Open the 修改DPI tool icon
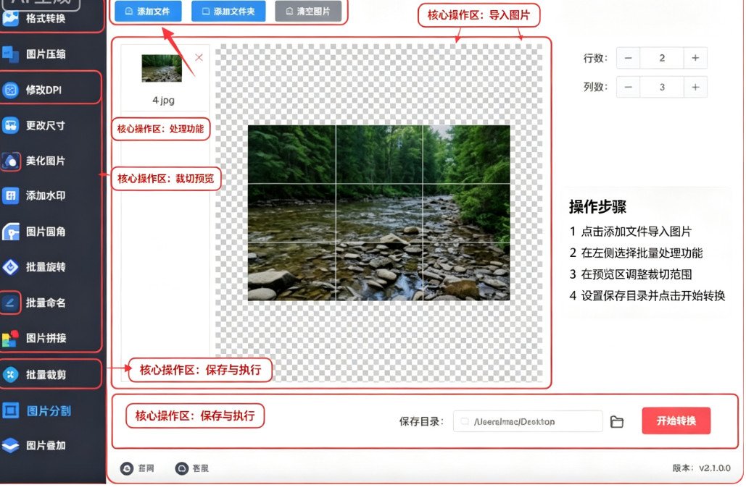The width and height of the screenshot is (746, 490). (10, 90)
